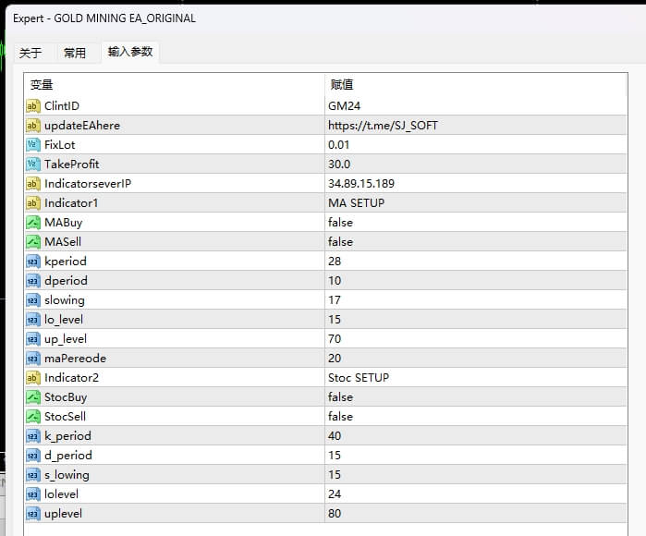Screen dimensions: 646x536
Task: Open the Indicator2 Stoc SETUP value
Action: pos(359,377)
